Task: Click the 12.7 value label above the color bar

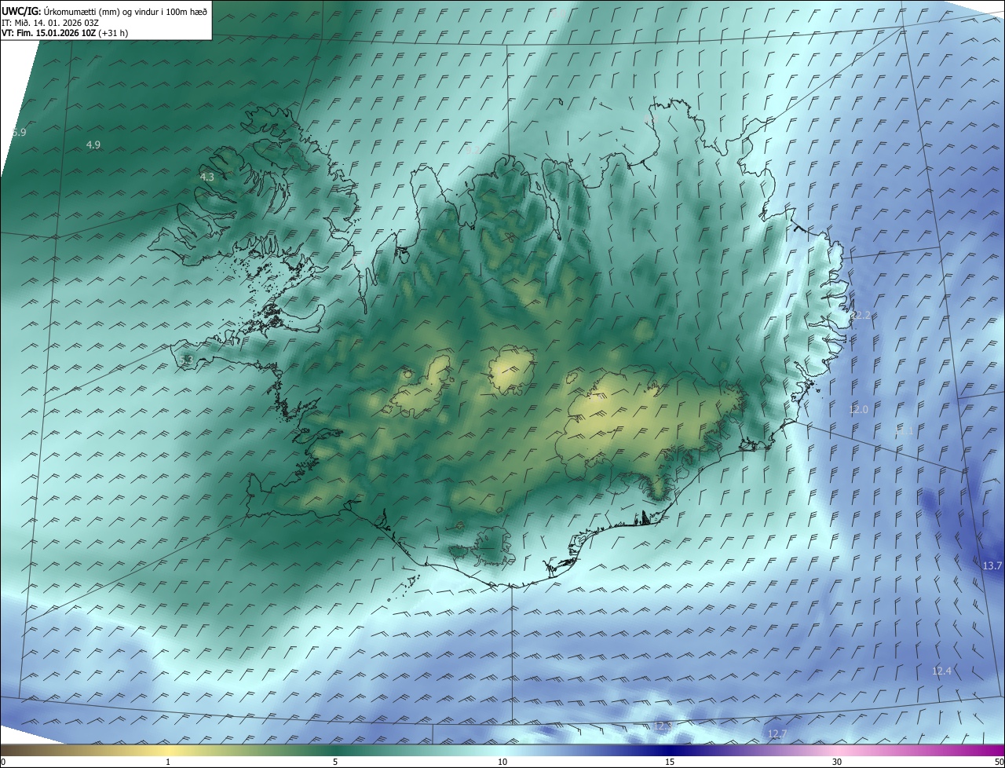Action: [x=777, y=734]
